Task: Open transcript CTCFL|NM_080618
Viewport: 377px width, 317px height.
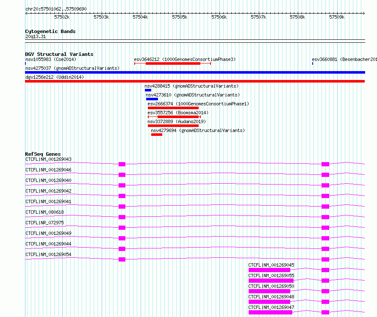Action: coord(45,212)
